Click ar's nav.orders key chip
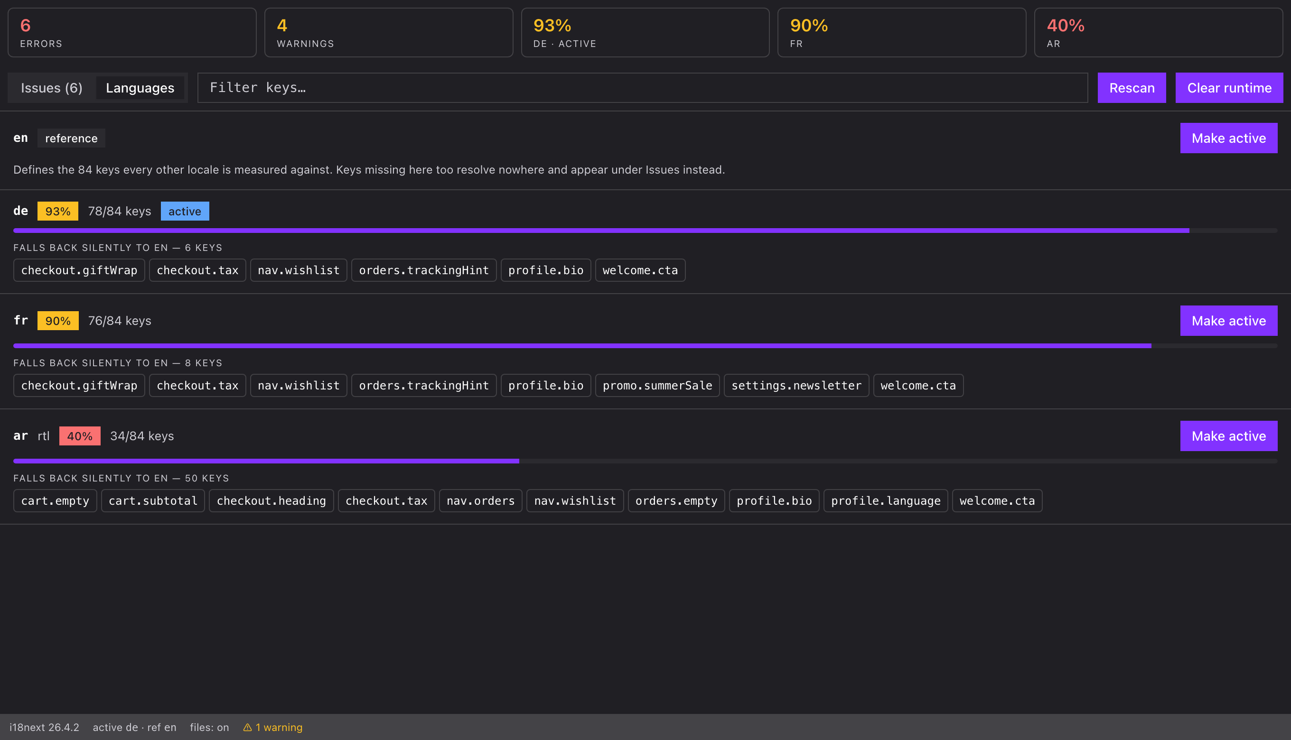This screenshot has height=740, width=1291. click(480, 501)
